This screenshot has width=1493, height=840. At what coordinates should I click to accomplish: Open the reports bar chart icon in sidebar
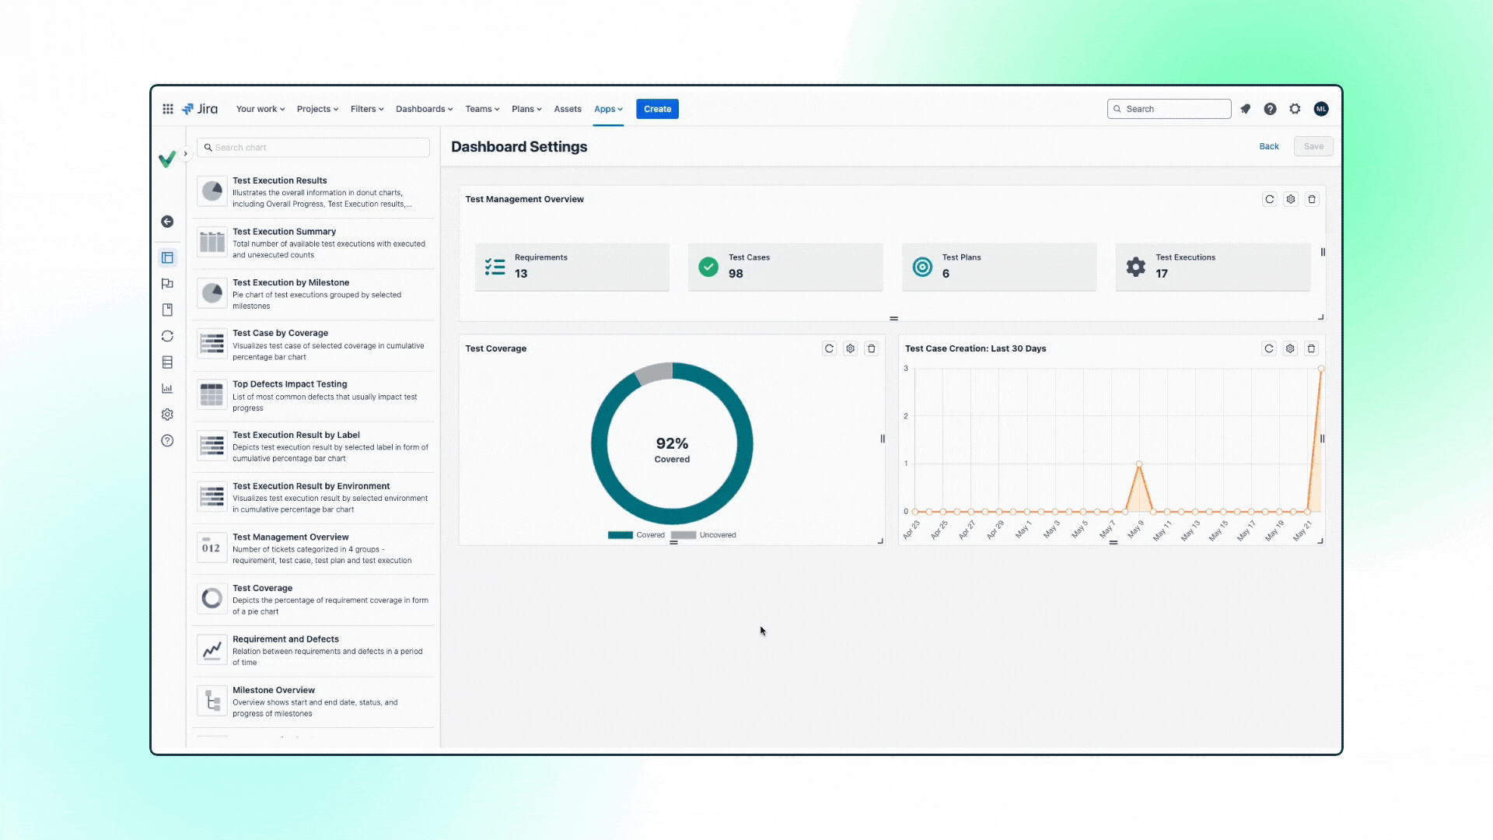[x=167, y=388]
